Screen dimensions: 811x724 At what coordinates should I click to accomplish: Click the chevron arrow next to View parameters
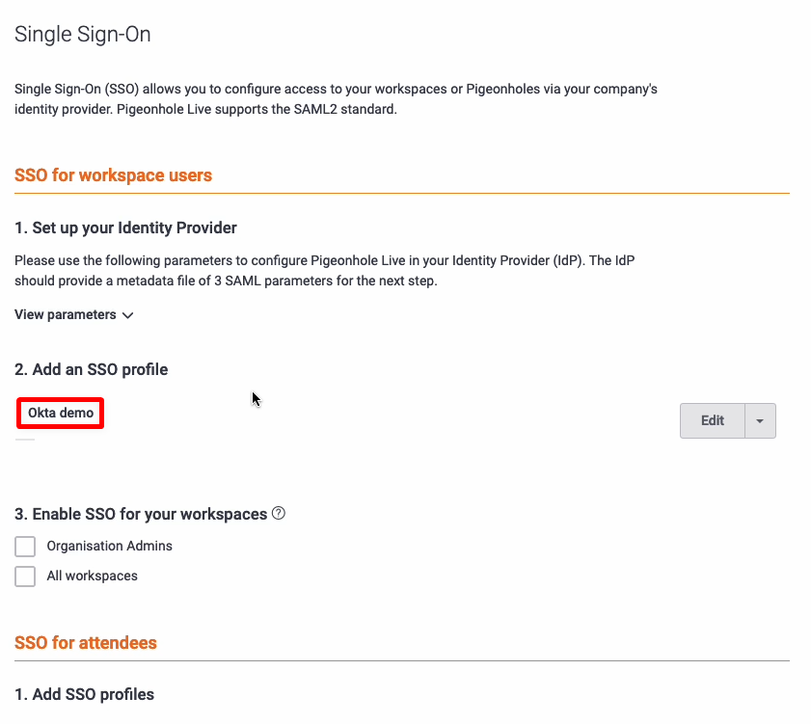click(x=128, y=315)
